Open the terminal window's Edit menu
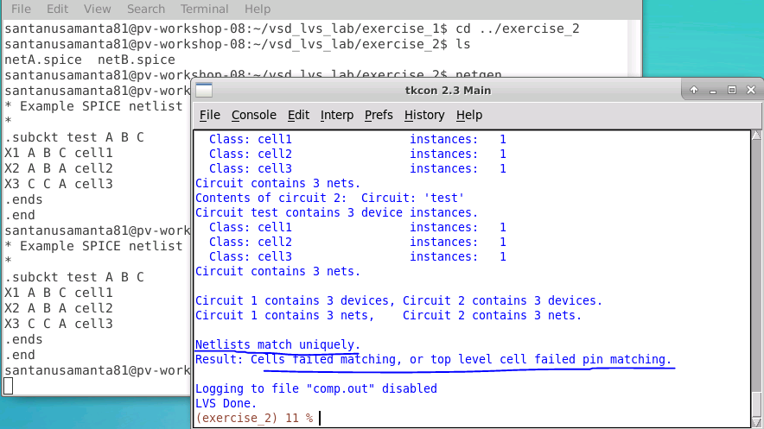This screenshot has width=764, height=429. tap(57, 9)
